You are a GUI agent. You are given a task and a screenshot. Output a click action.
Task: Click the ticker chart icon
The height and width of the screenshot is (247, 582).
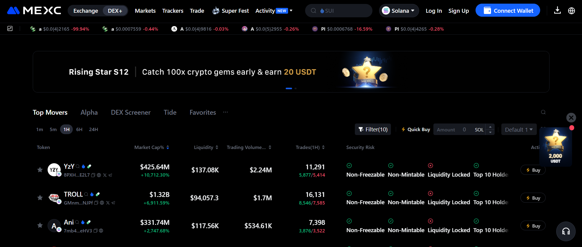pos(10,29)
